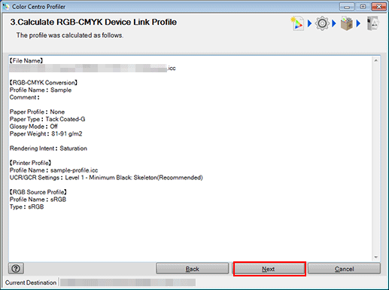Open help with the question mark icon

[x=16, y=269]
